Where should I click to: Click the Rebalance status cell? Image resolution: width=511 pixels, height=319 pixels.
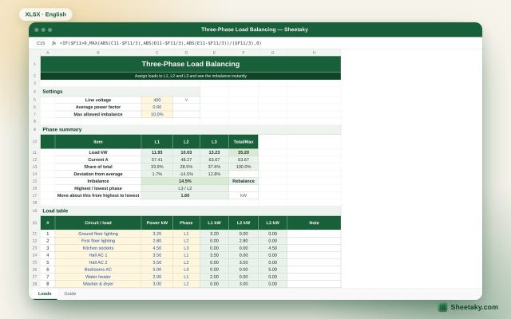point(244,181)
